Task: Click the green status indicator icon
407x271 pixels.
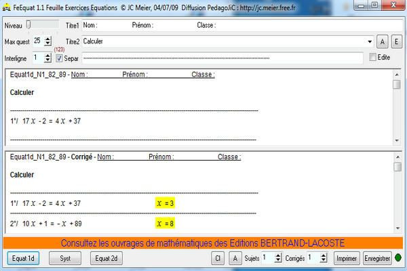Action: click(398, 258)
